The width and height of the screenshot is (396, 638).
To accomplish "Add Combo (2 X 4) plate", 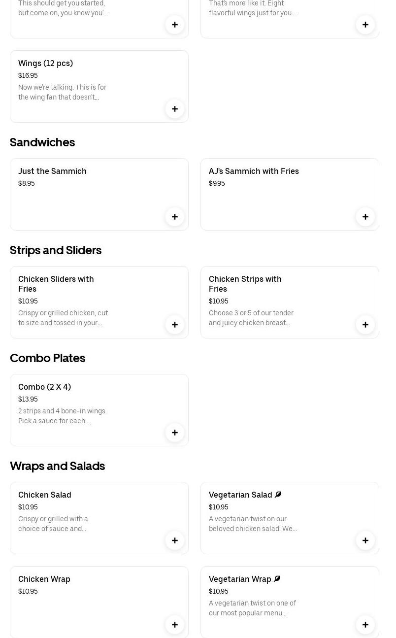I will (175, 433).
